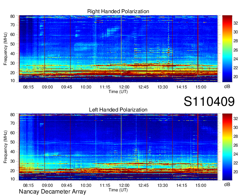
Task: Select the 11:15 tick under Right Handed plot
Action: 105,87
